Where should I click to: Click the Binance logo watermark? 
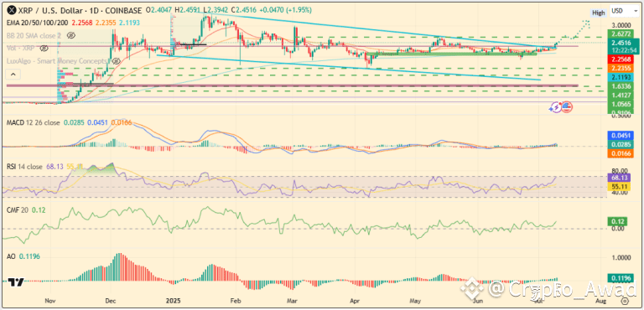tap(471, 289)
